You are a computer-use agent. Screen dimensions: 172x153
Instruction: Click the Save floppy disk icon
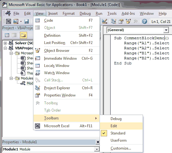point(26,21)
